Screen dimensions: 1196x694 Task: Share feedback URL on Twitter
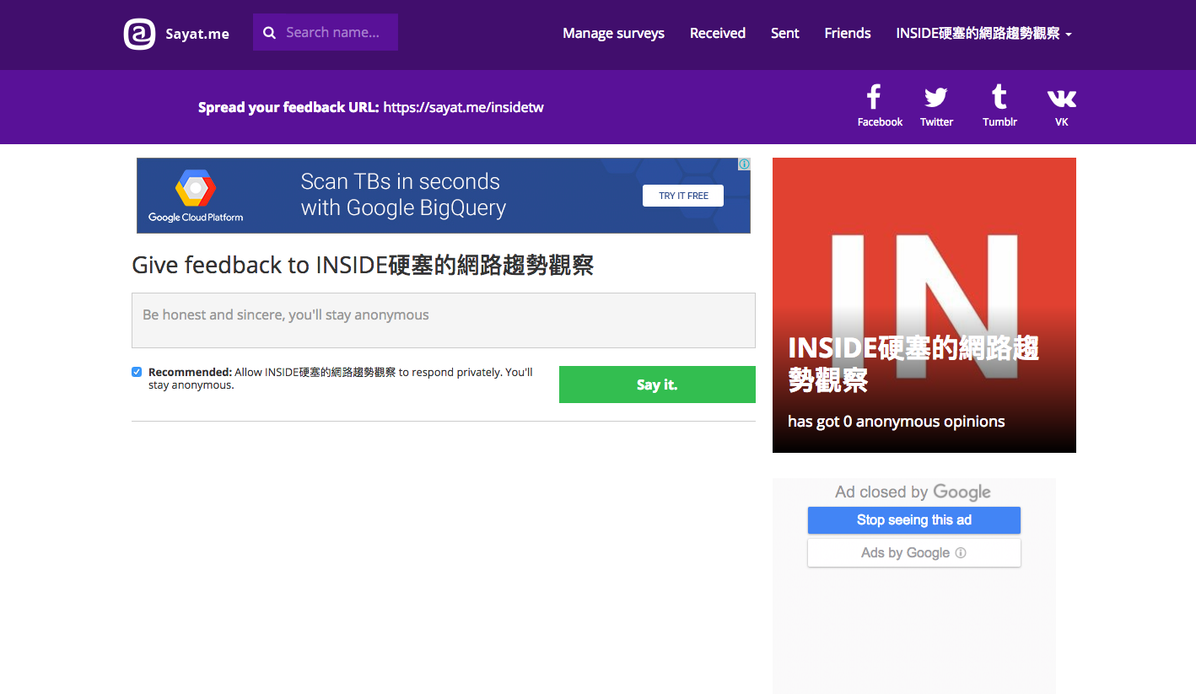pyautogui.click(x=936, y=106)
